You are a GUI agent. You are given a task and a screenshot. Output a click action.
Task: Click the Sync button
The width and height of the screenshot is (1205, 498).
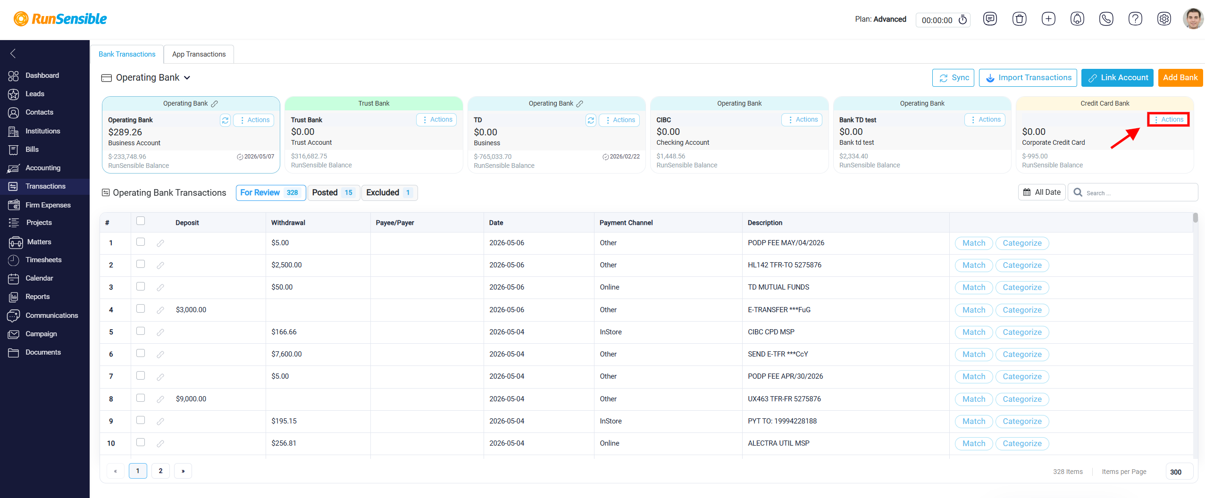[x=954, y=78]
